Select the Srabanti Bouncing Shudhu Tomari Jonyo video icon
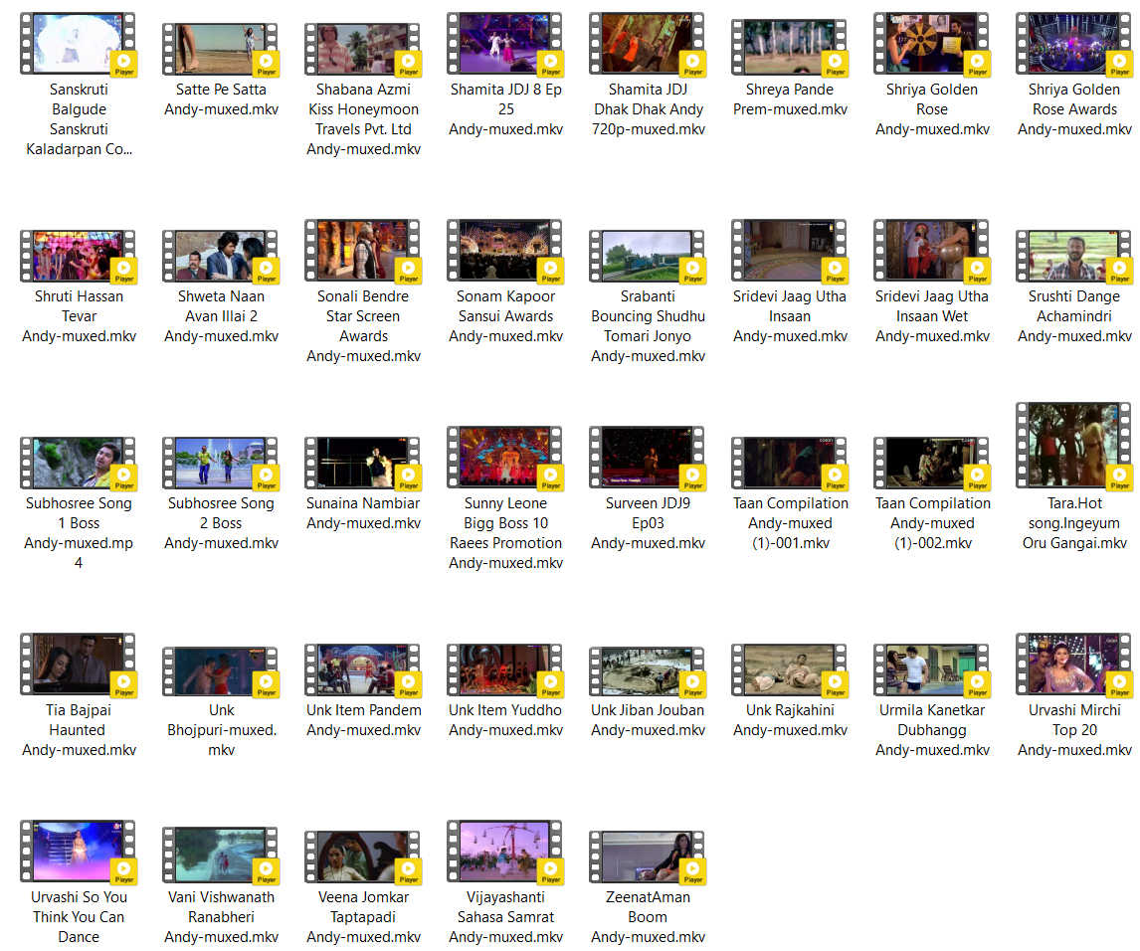 (648, 256)
